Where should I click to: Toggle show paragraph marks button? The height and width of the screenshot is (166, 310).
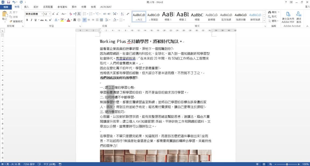point(128,14)
